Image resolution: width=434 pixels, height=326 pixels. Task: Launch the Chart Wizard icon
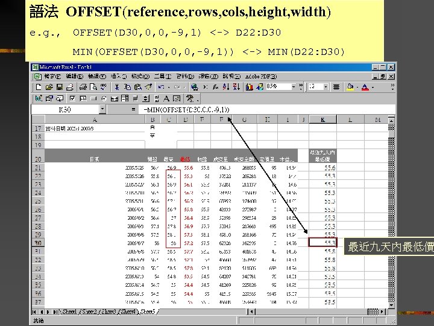pyautogui.click(x=249, y=87)
